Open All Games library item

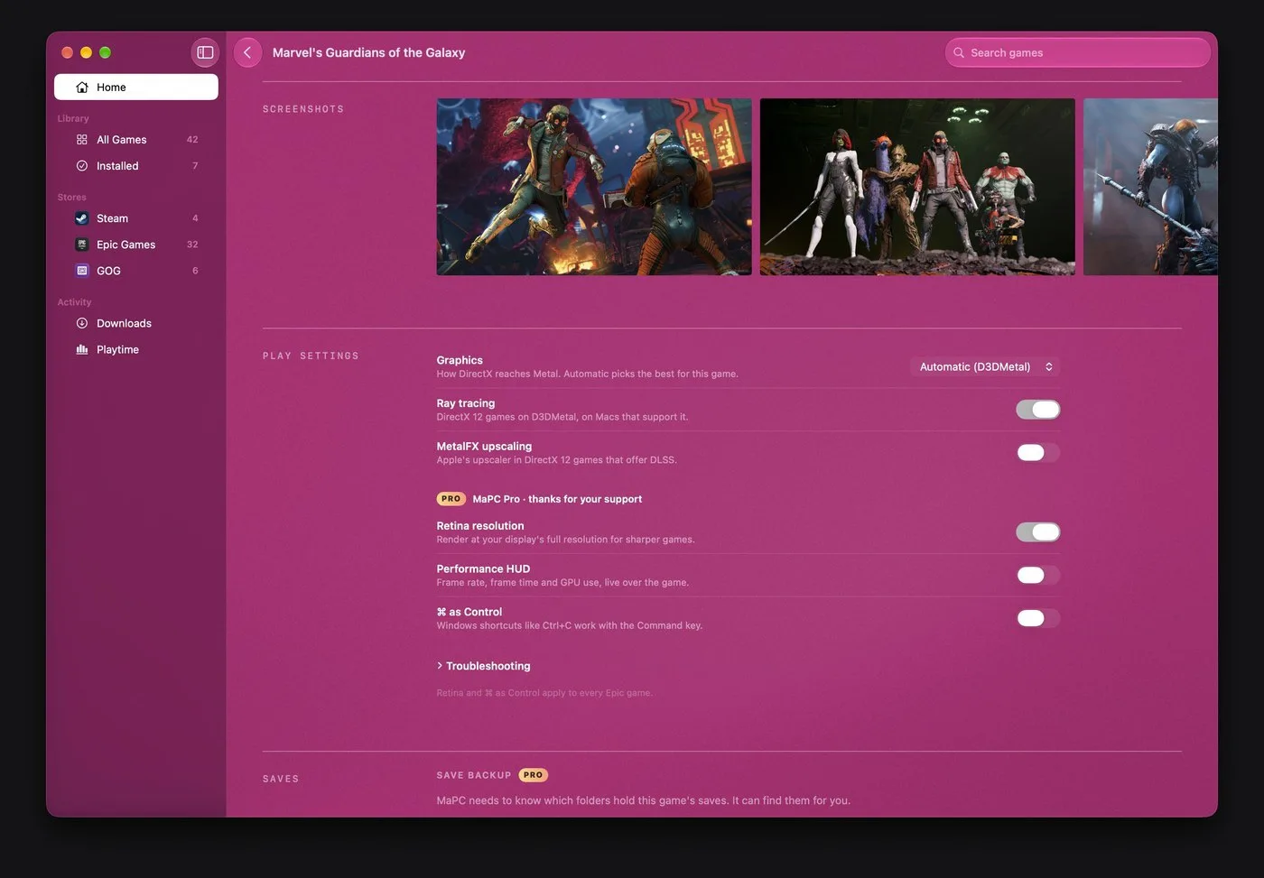point(136,140)
